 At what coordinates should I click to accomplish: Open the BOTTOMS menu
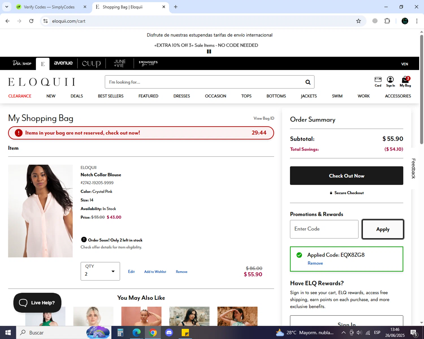click(276, 96)
